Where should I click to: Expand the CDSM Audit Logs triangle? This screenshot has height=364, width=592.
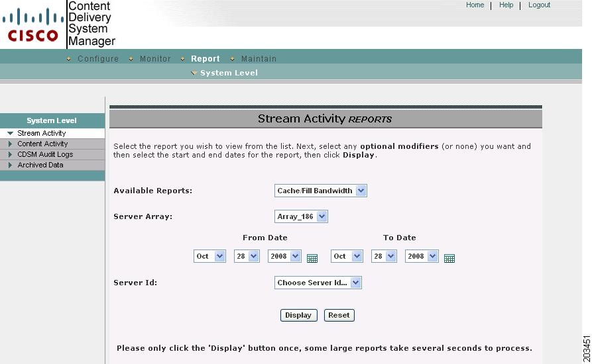[10, 154]
